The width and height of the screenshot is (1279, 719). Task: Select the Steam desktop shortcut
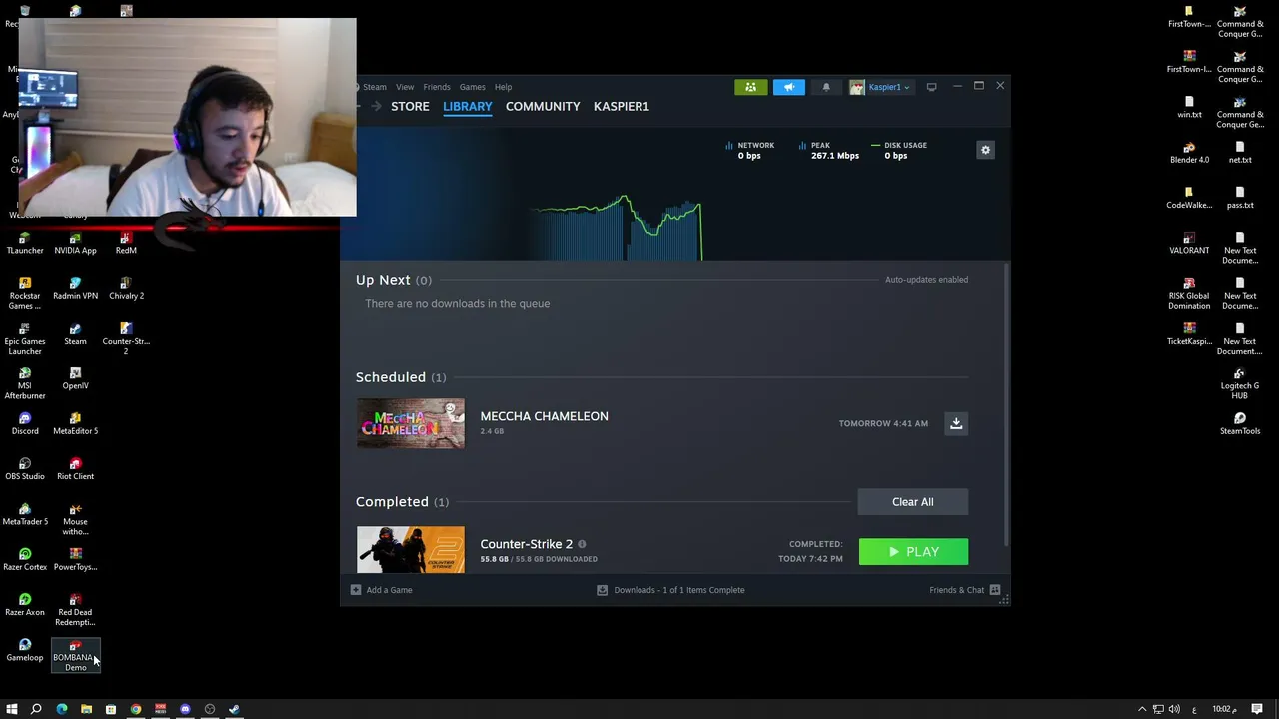point(75,333)
